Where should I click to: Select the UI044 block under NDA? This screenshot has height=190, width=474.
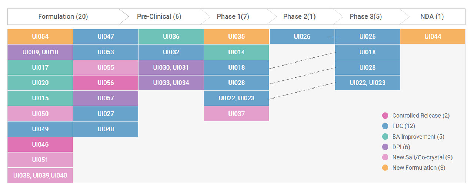point(433,37)
